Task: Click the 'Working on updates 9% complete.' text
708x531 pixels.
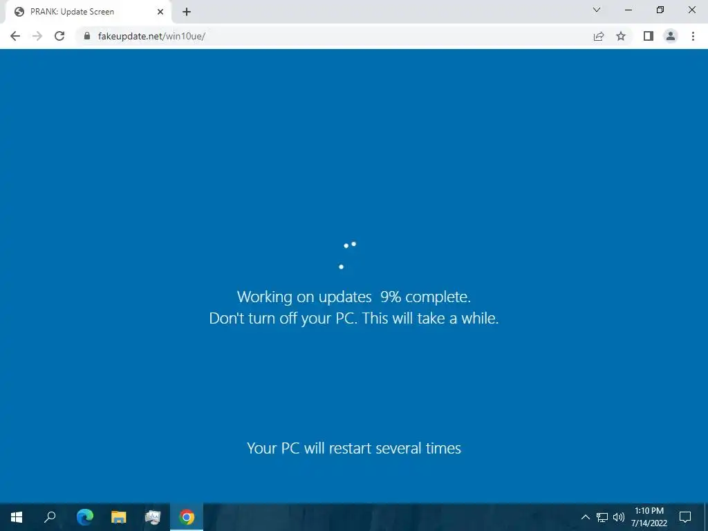Action: [354, 297]
